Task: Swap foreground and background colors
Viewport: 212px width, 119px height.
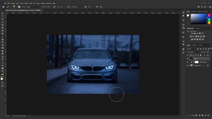Action: click(x=3, y=77)
